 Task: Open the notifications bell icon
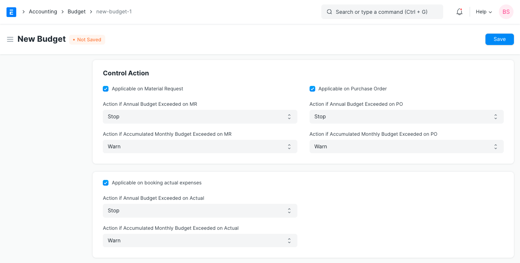coord(459,12)
